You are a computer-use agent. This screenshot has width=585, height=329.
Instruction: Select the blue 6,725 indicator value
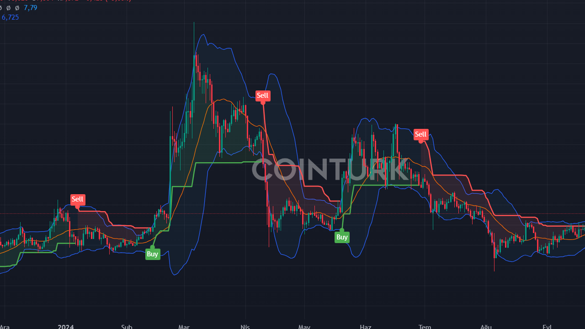(x=10, y=17)
